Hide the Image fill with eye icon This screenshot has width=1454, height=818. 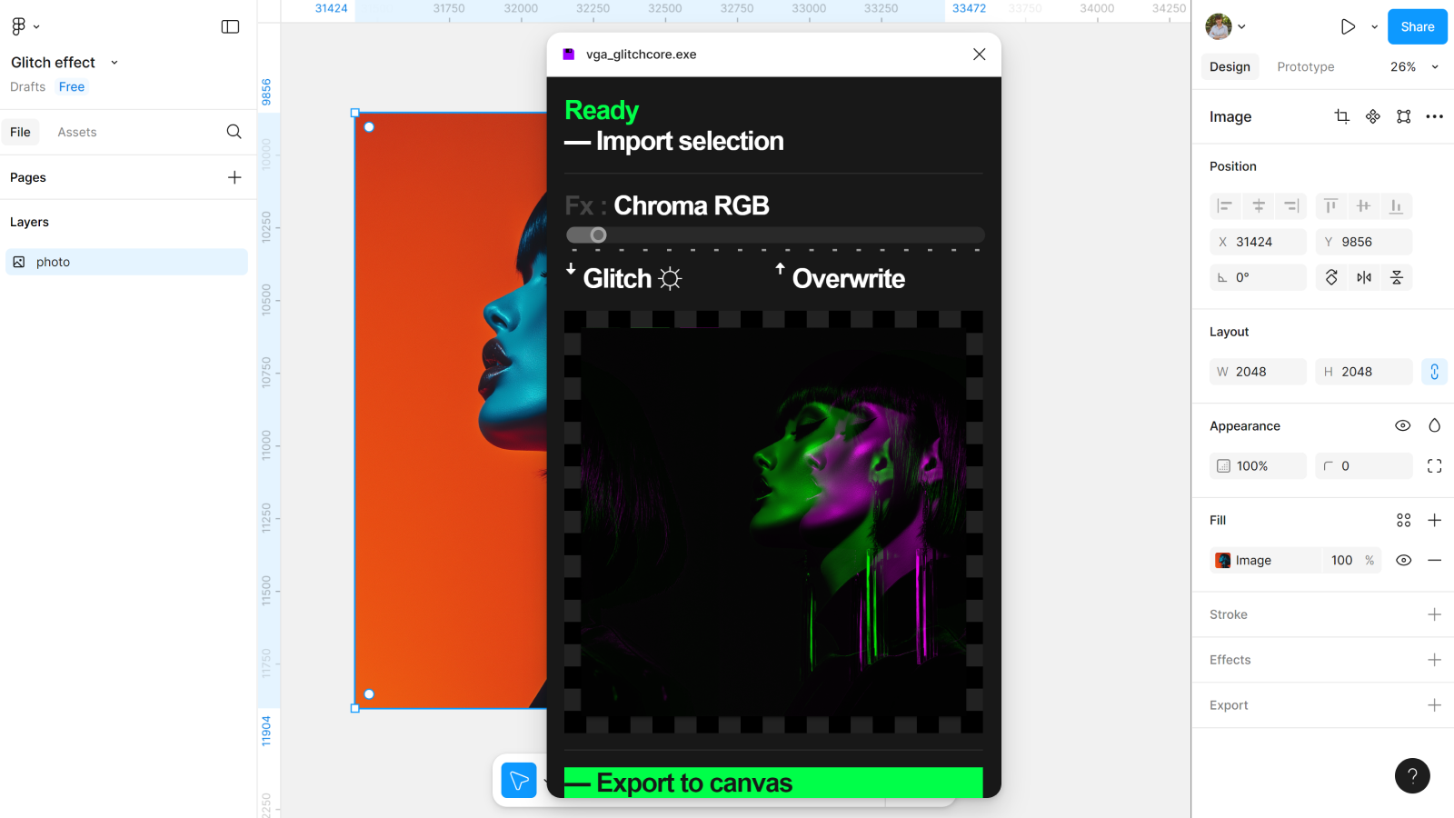[1403, 560]
